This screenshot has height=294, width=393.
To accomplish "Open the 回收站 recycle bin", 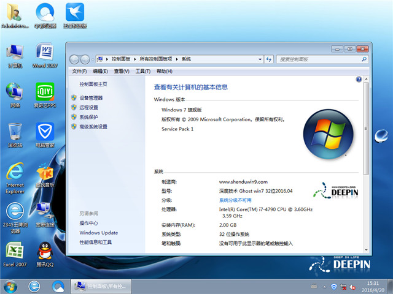I will click(x=15, y=135).
